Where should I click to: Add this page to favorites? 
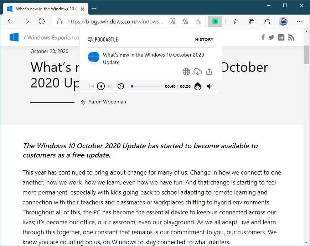pos(198,21)
